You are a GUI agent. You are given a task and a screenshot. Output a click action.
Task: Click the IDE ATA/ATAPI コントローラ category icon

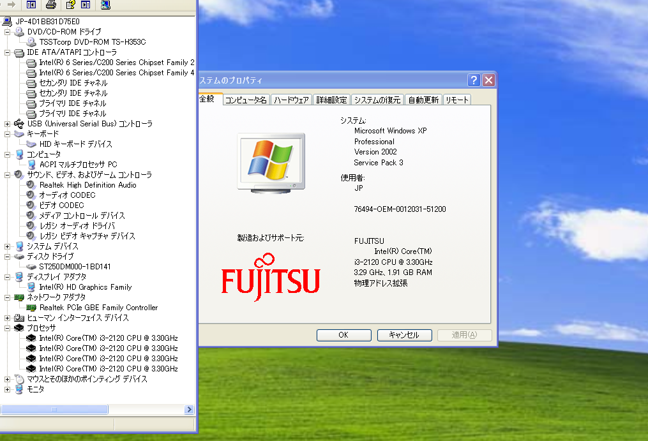point(19,52)
